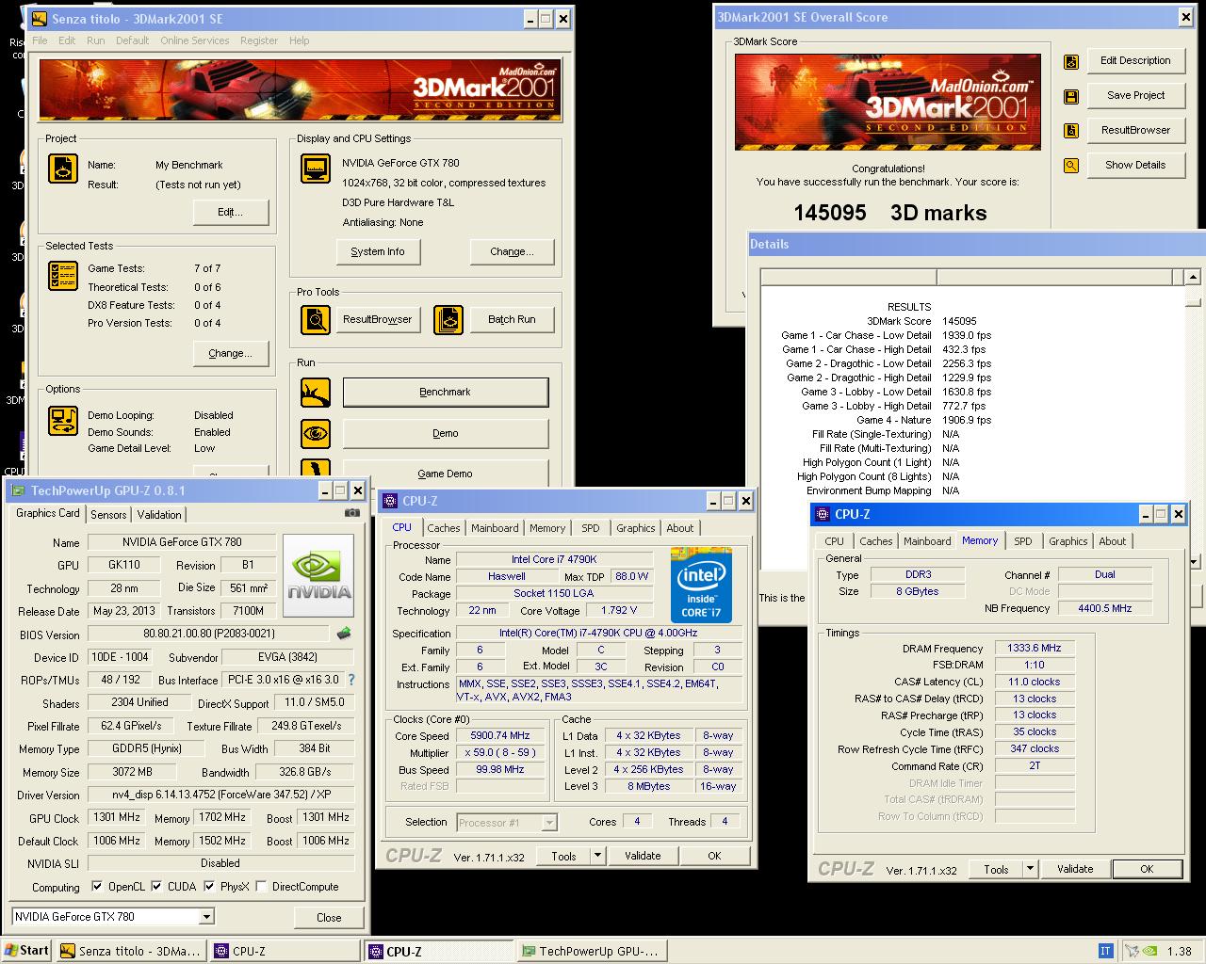Image resolution: width=1206 pixels, height=964 pixels.
Task: Open the GPU selection dropdown in GPU-Z
Action: (x=206, y=917)
